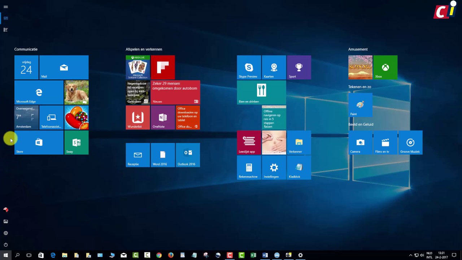Click the Amusement group heading
Screen dimensions: 462x260
[358, 49]
